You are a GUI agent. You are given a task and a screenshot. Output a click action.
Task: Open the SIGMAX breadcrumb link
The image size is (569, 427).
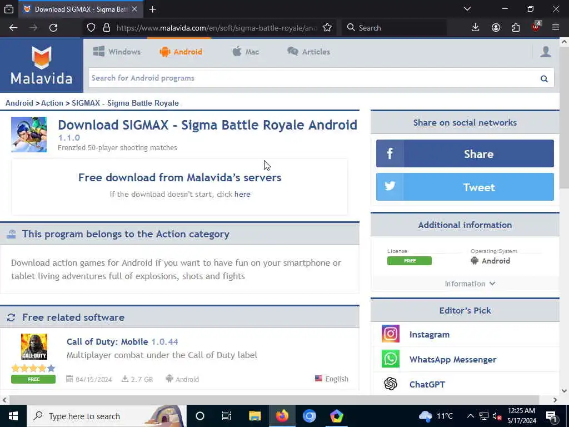125,103
